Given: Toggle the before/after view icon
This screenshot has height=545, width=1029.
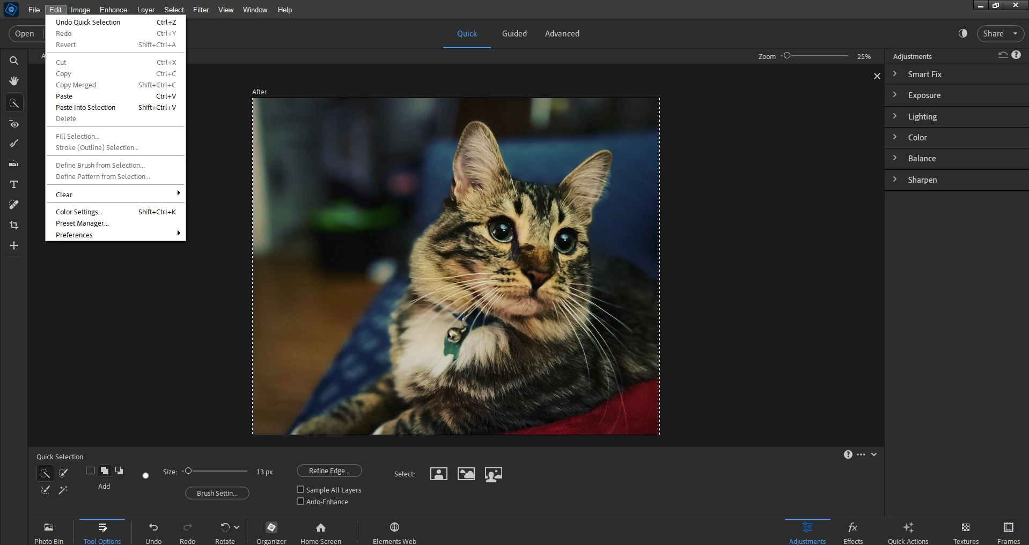Looking at the screenshot, I should coord(963,33).
